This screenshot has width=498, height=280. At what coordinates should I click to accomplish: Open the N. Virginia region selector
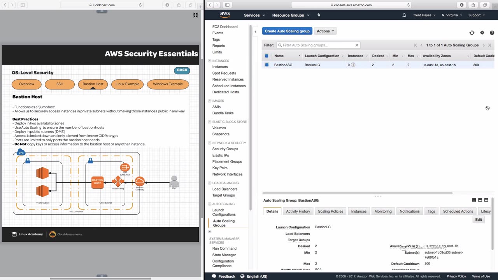click(452, 15)
